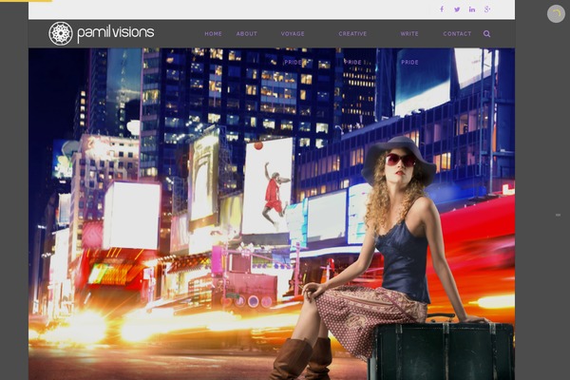Screen dimensions: 570x380
Task: Click the pamilvisions circular logo emblem
Action: (61, 33)
